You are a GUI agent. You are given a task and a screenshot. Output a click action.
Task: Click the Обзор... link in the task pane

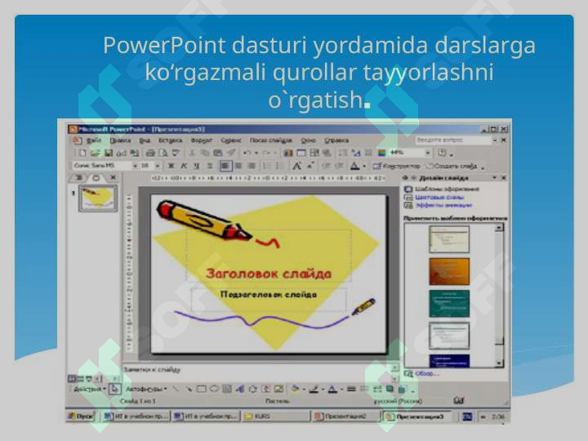(x=426, y=373)
